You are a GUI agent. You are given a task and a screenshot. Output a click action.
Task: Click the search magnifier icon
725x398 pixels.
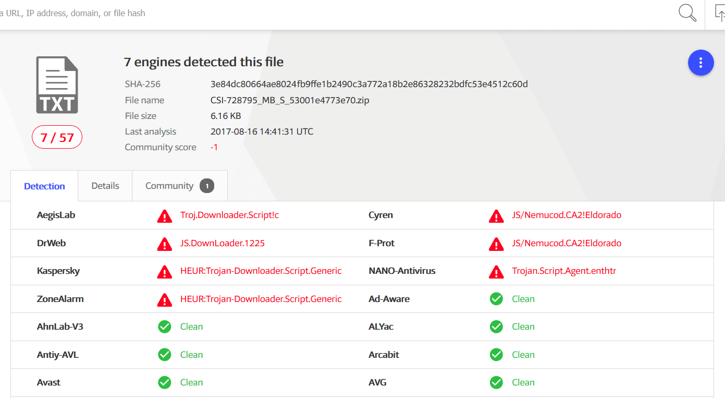pos(687,13)
